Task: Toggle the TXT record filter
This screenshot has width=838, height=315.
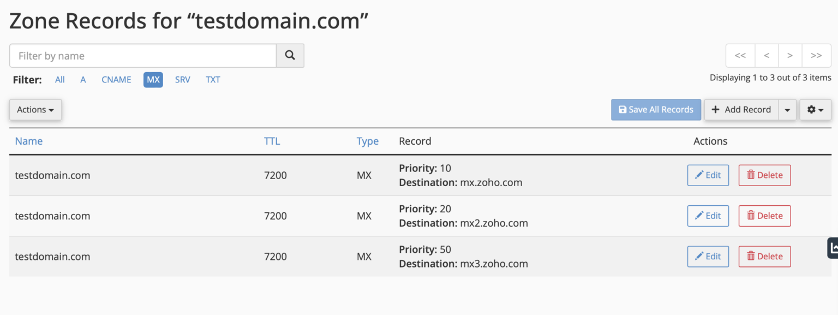Action: point(213,80)
